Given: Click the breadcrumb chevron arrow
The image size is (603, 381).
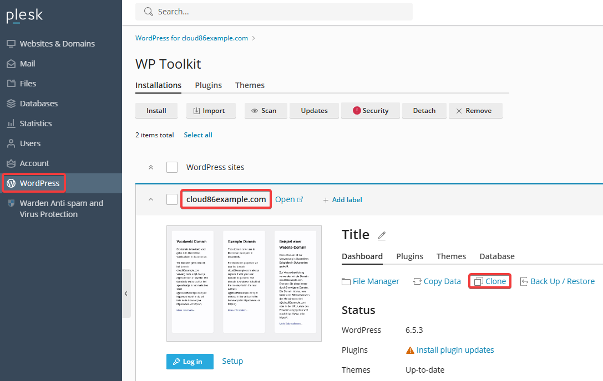Looking at the screenshot, I should [254, 38].
